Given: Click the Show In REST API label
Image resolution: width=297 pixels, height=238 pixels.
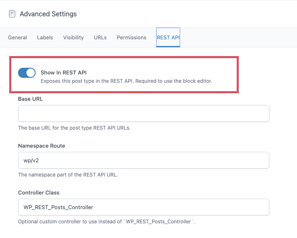Looking at the screenshot, I should pyautogui.click(x=63, y=73).
